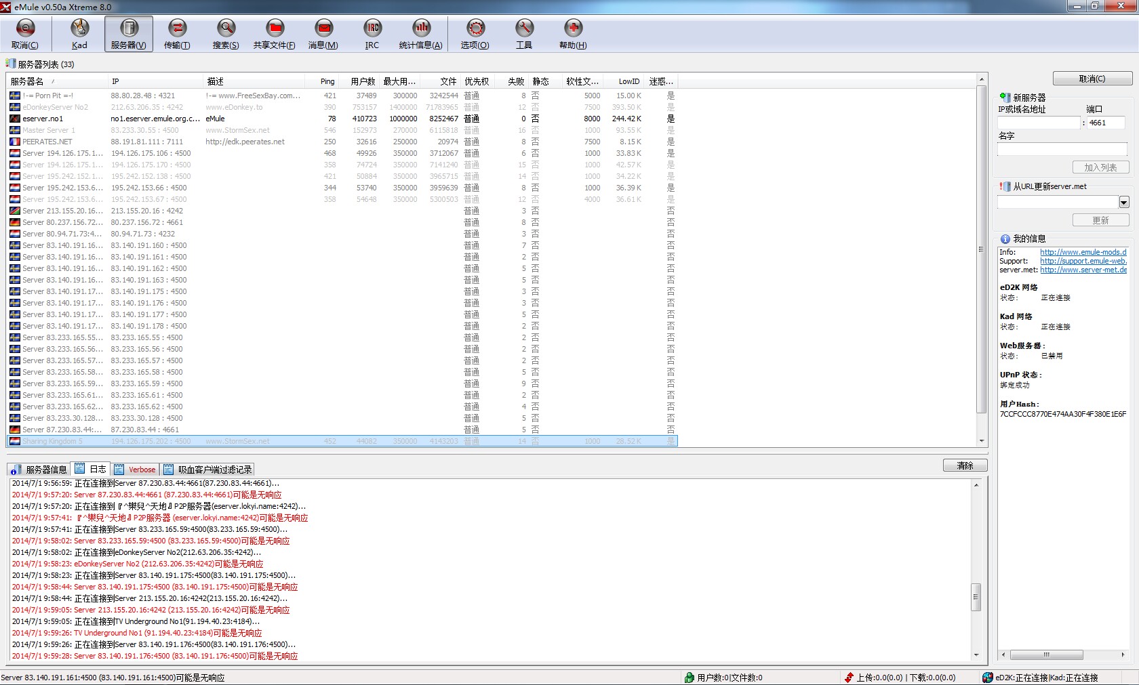Click IP 87.230.83.44 : 4661 in server list
Image resolution: width=1139 pixels, height=685 pixels.
click(x=145, y=430)
